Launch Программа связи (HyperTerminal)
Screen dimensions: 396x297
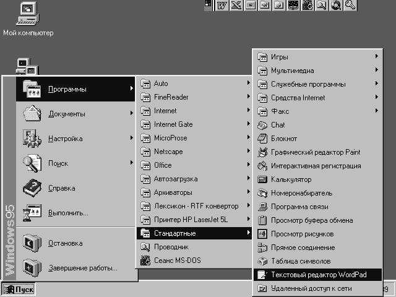[x=317, y=207]
